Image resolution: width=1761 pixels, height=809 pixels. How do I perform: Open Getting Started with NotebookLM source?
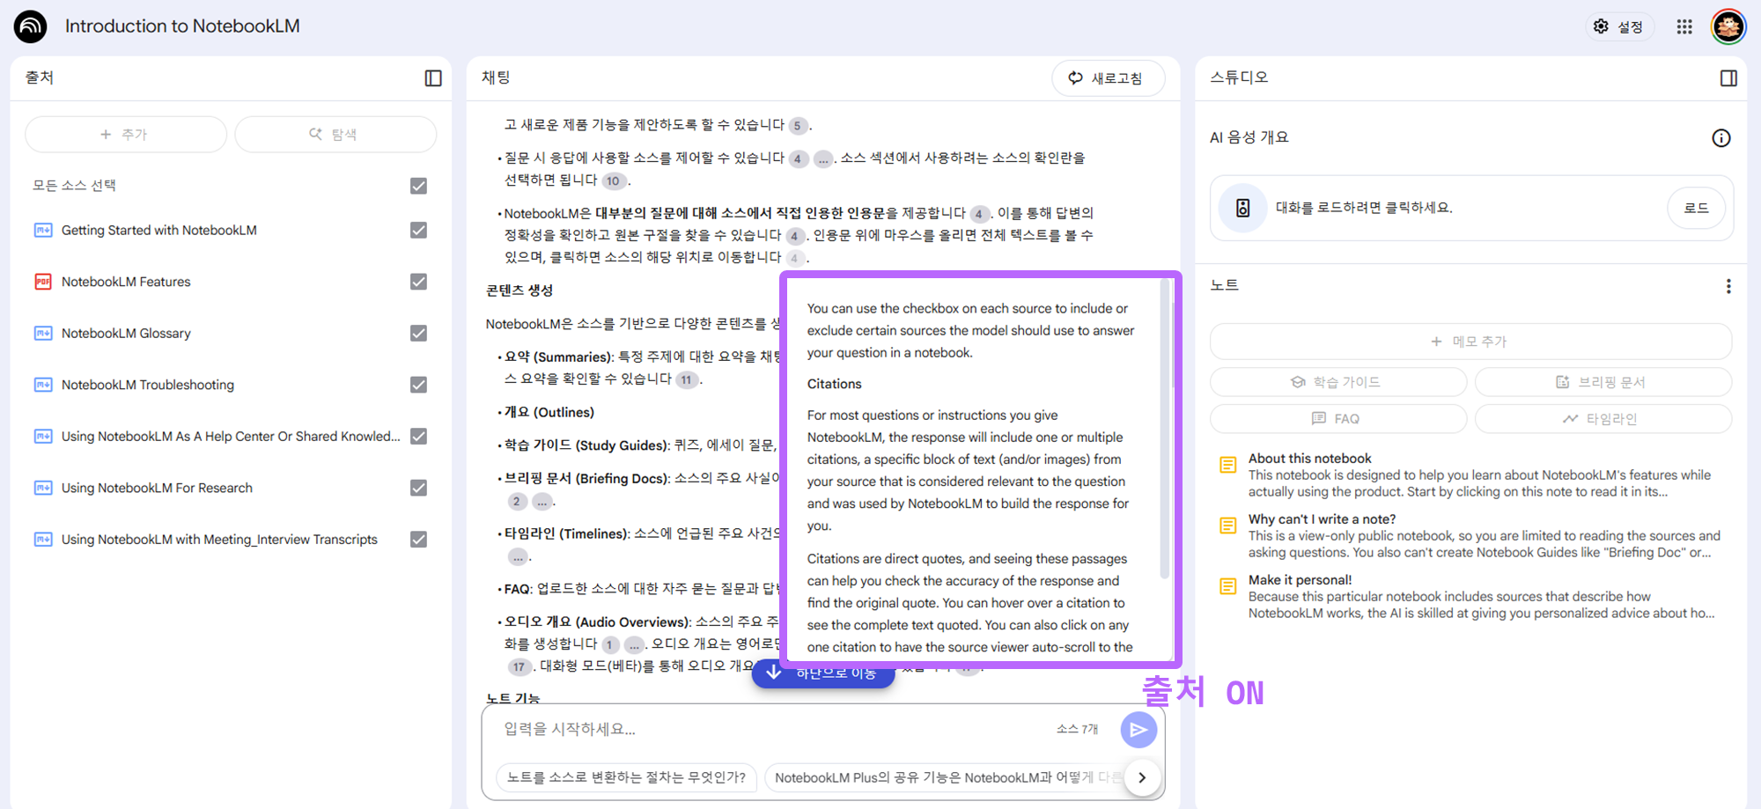pyautogui.click(x=159, y=231)
